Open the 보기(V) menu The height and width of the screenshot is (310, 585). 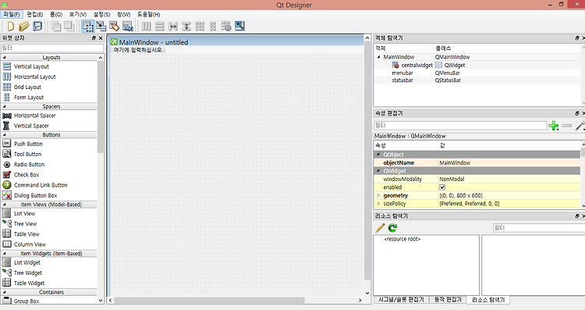(x=77, y=14)
